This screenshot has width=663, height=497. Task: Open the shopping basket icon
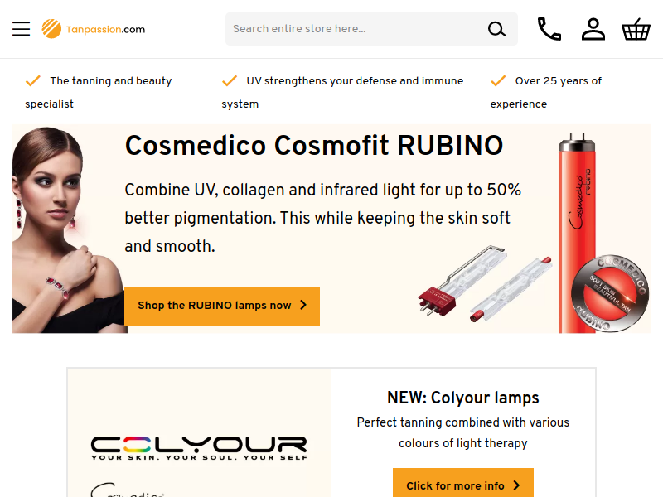636,29
